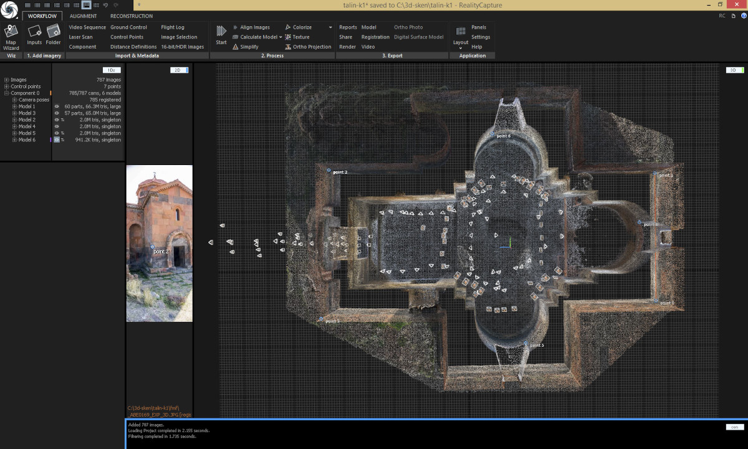Click Colorize tool
The image size is (748, 449).
click(298, 27)
